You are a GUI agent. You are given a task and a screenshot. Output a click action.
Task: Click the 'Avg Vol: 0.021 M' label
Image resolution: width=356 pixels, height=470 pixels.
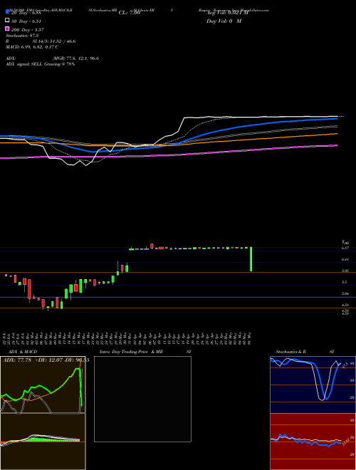[227, 13]
